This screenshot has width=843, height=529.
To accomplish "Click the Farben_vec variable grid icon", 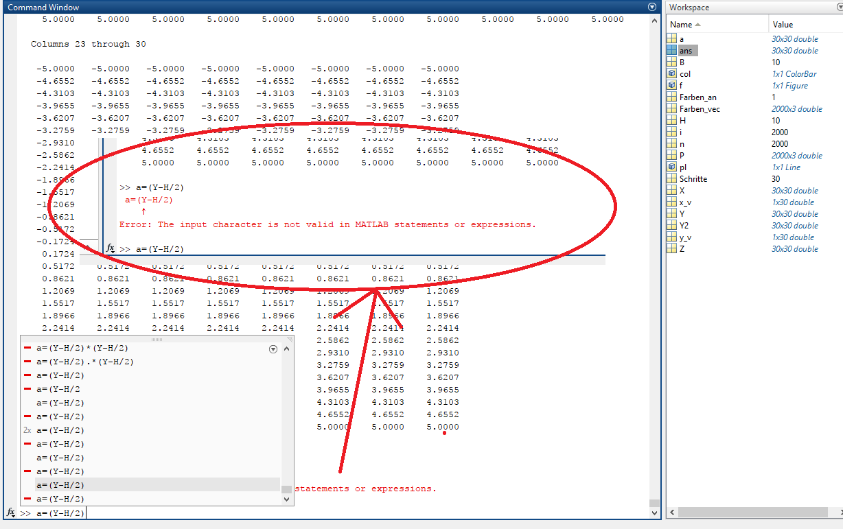I will point(672,109).
